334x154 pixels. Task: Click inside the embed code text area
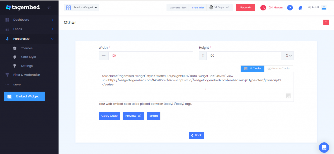click(x=196, y=87)
